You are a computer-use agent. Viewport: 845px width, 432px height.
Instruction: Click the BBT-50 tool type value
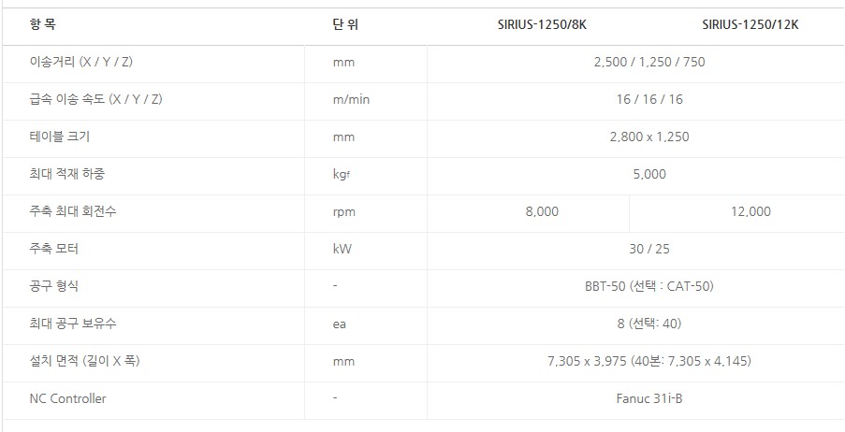point(648,286)
